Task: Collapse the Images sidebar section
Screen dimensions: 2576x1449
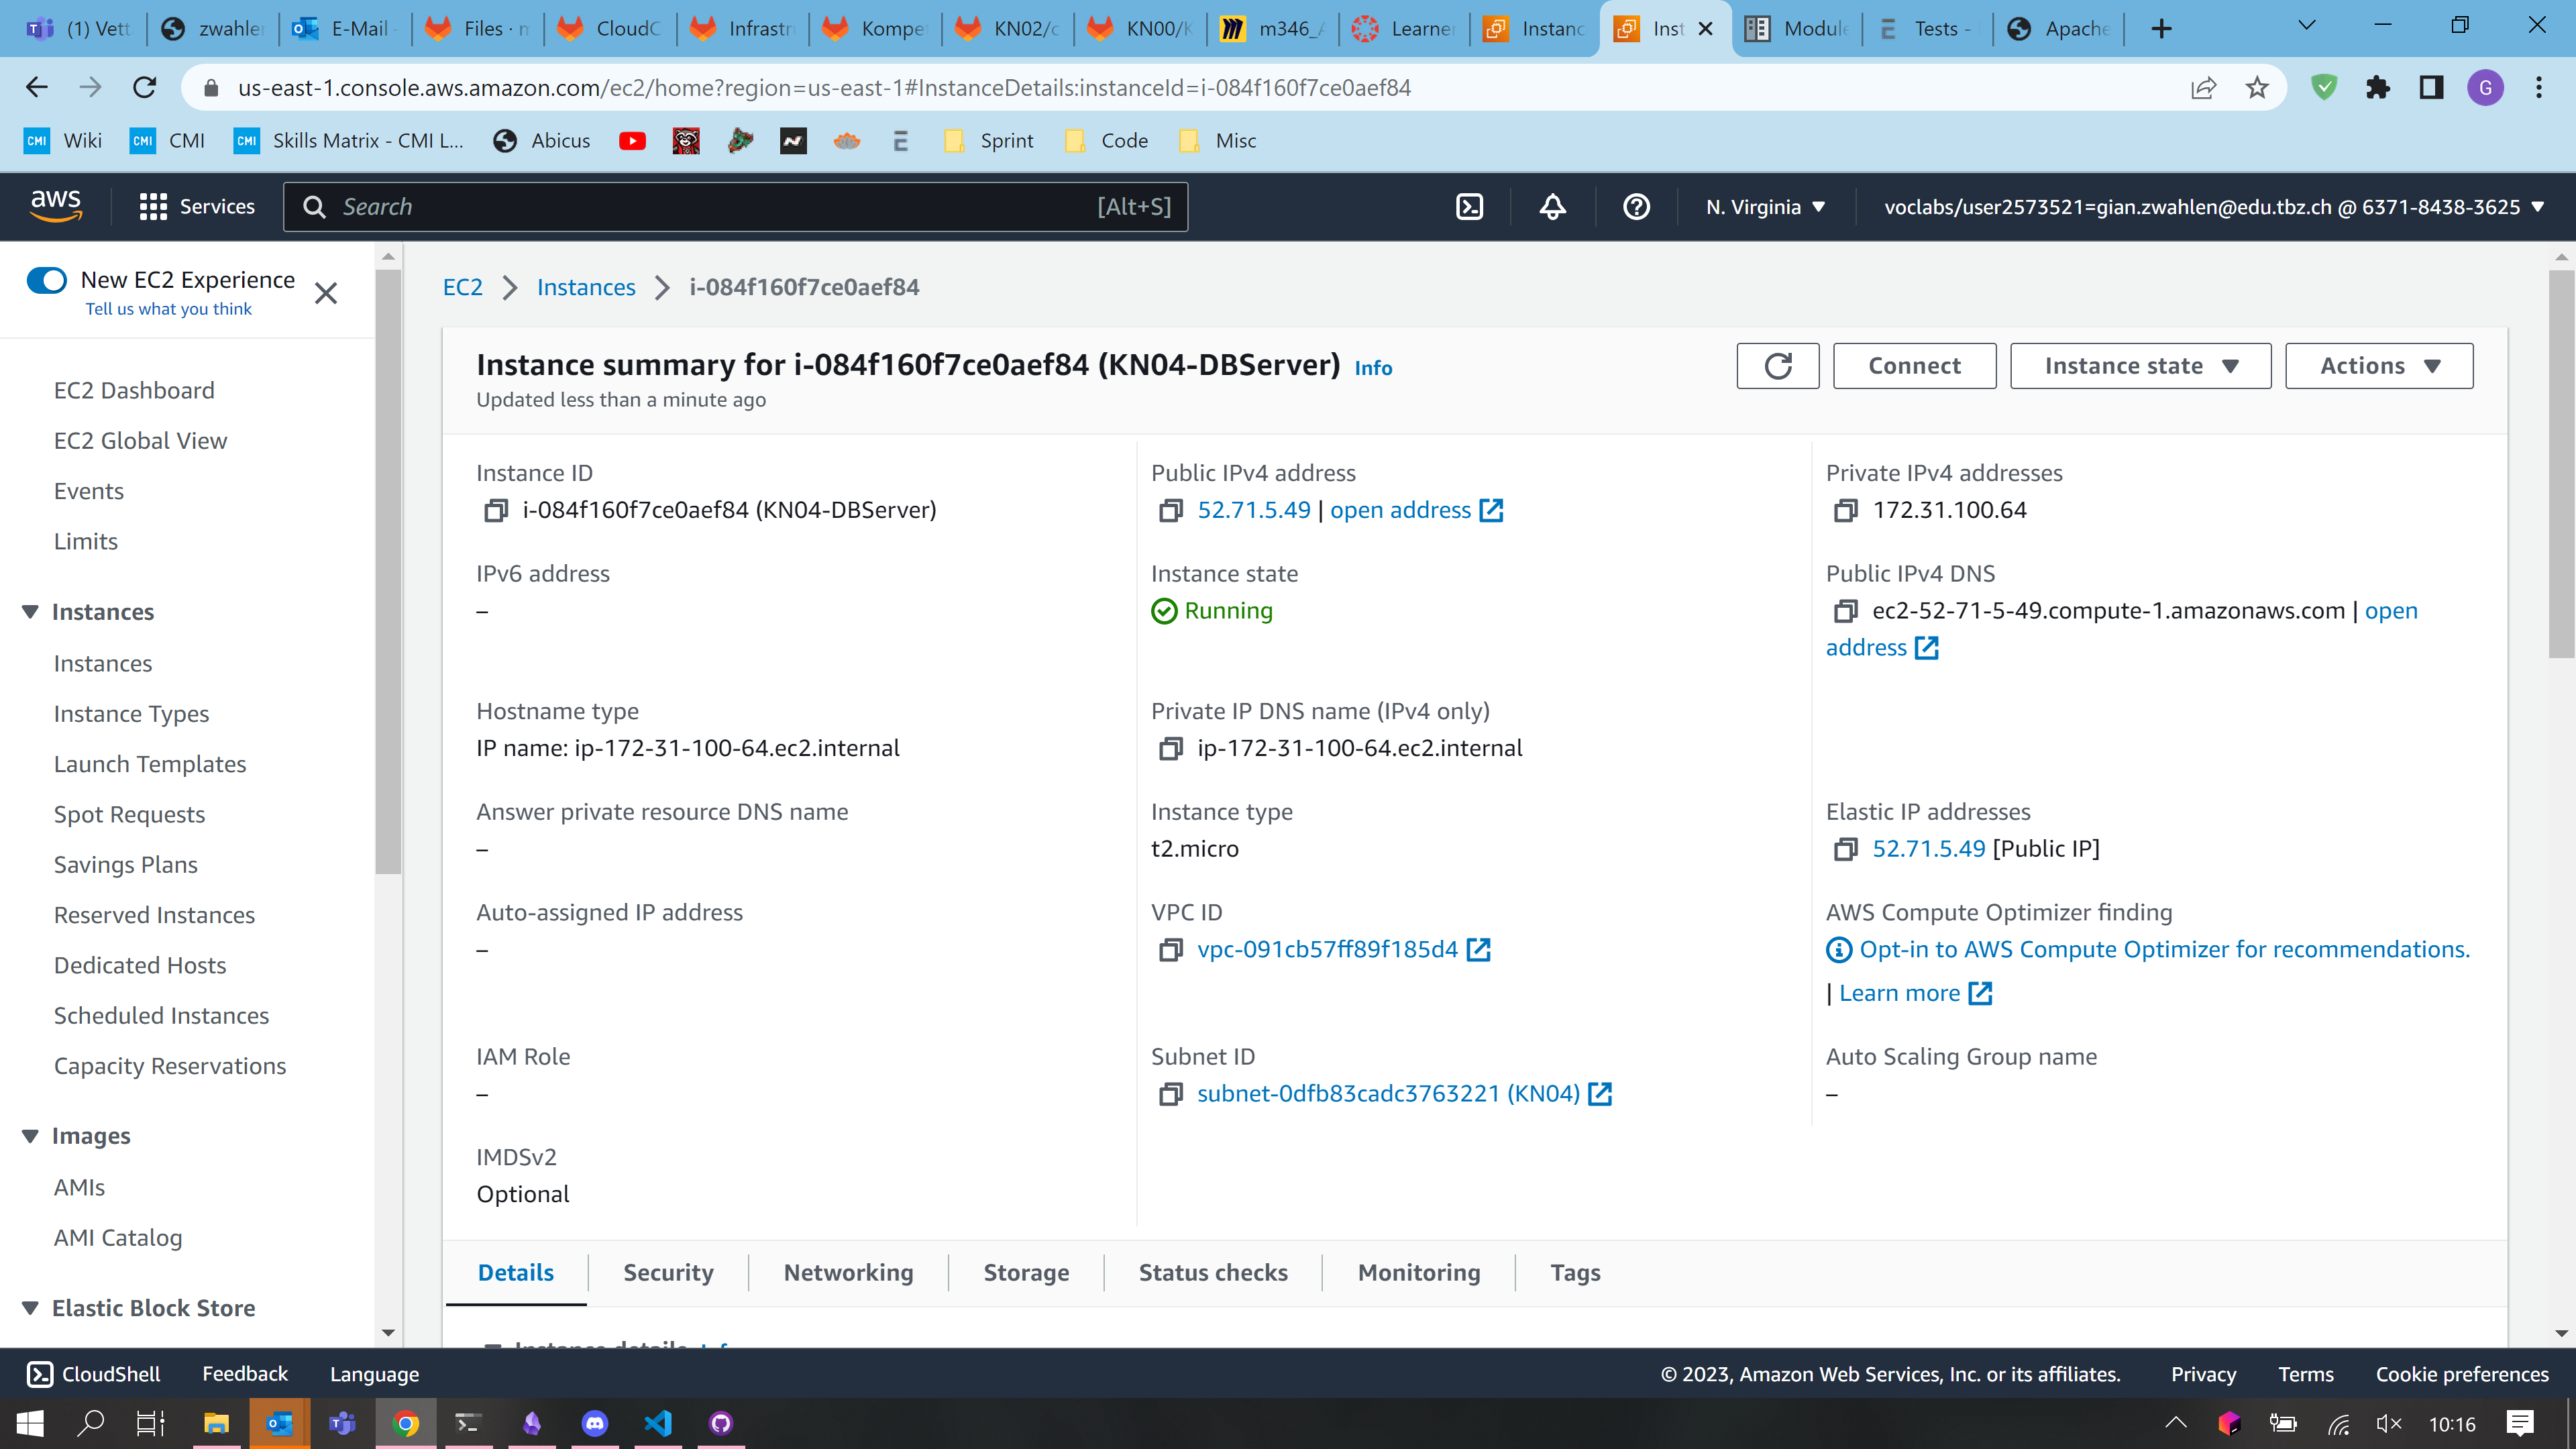Action: pos(30,1136)
